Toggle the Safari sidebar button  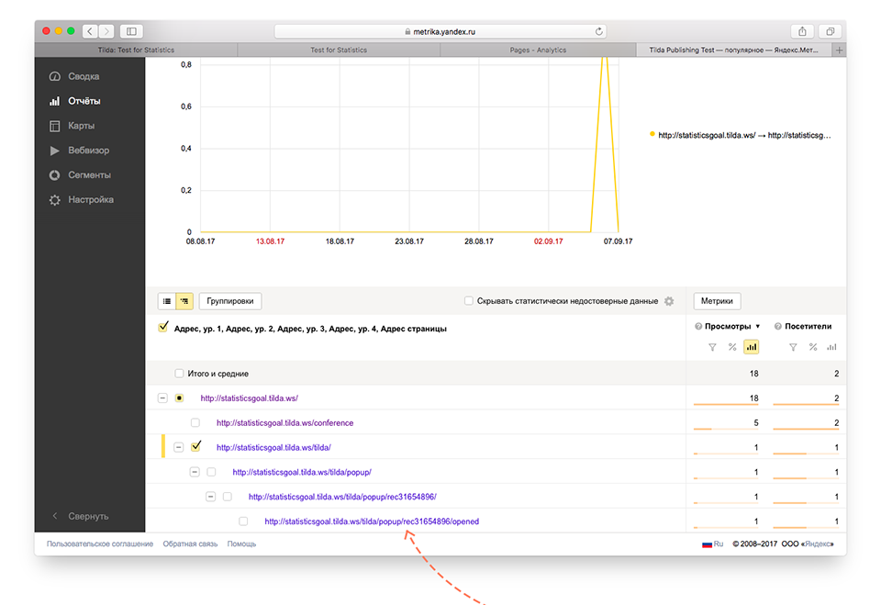tap(131, 31)
